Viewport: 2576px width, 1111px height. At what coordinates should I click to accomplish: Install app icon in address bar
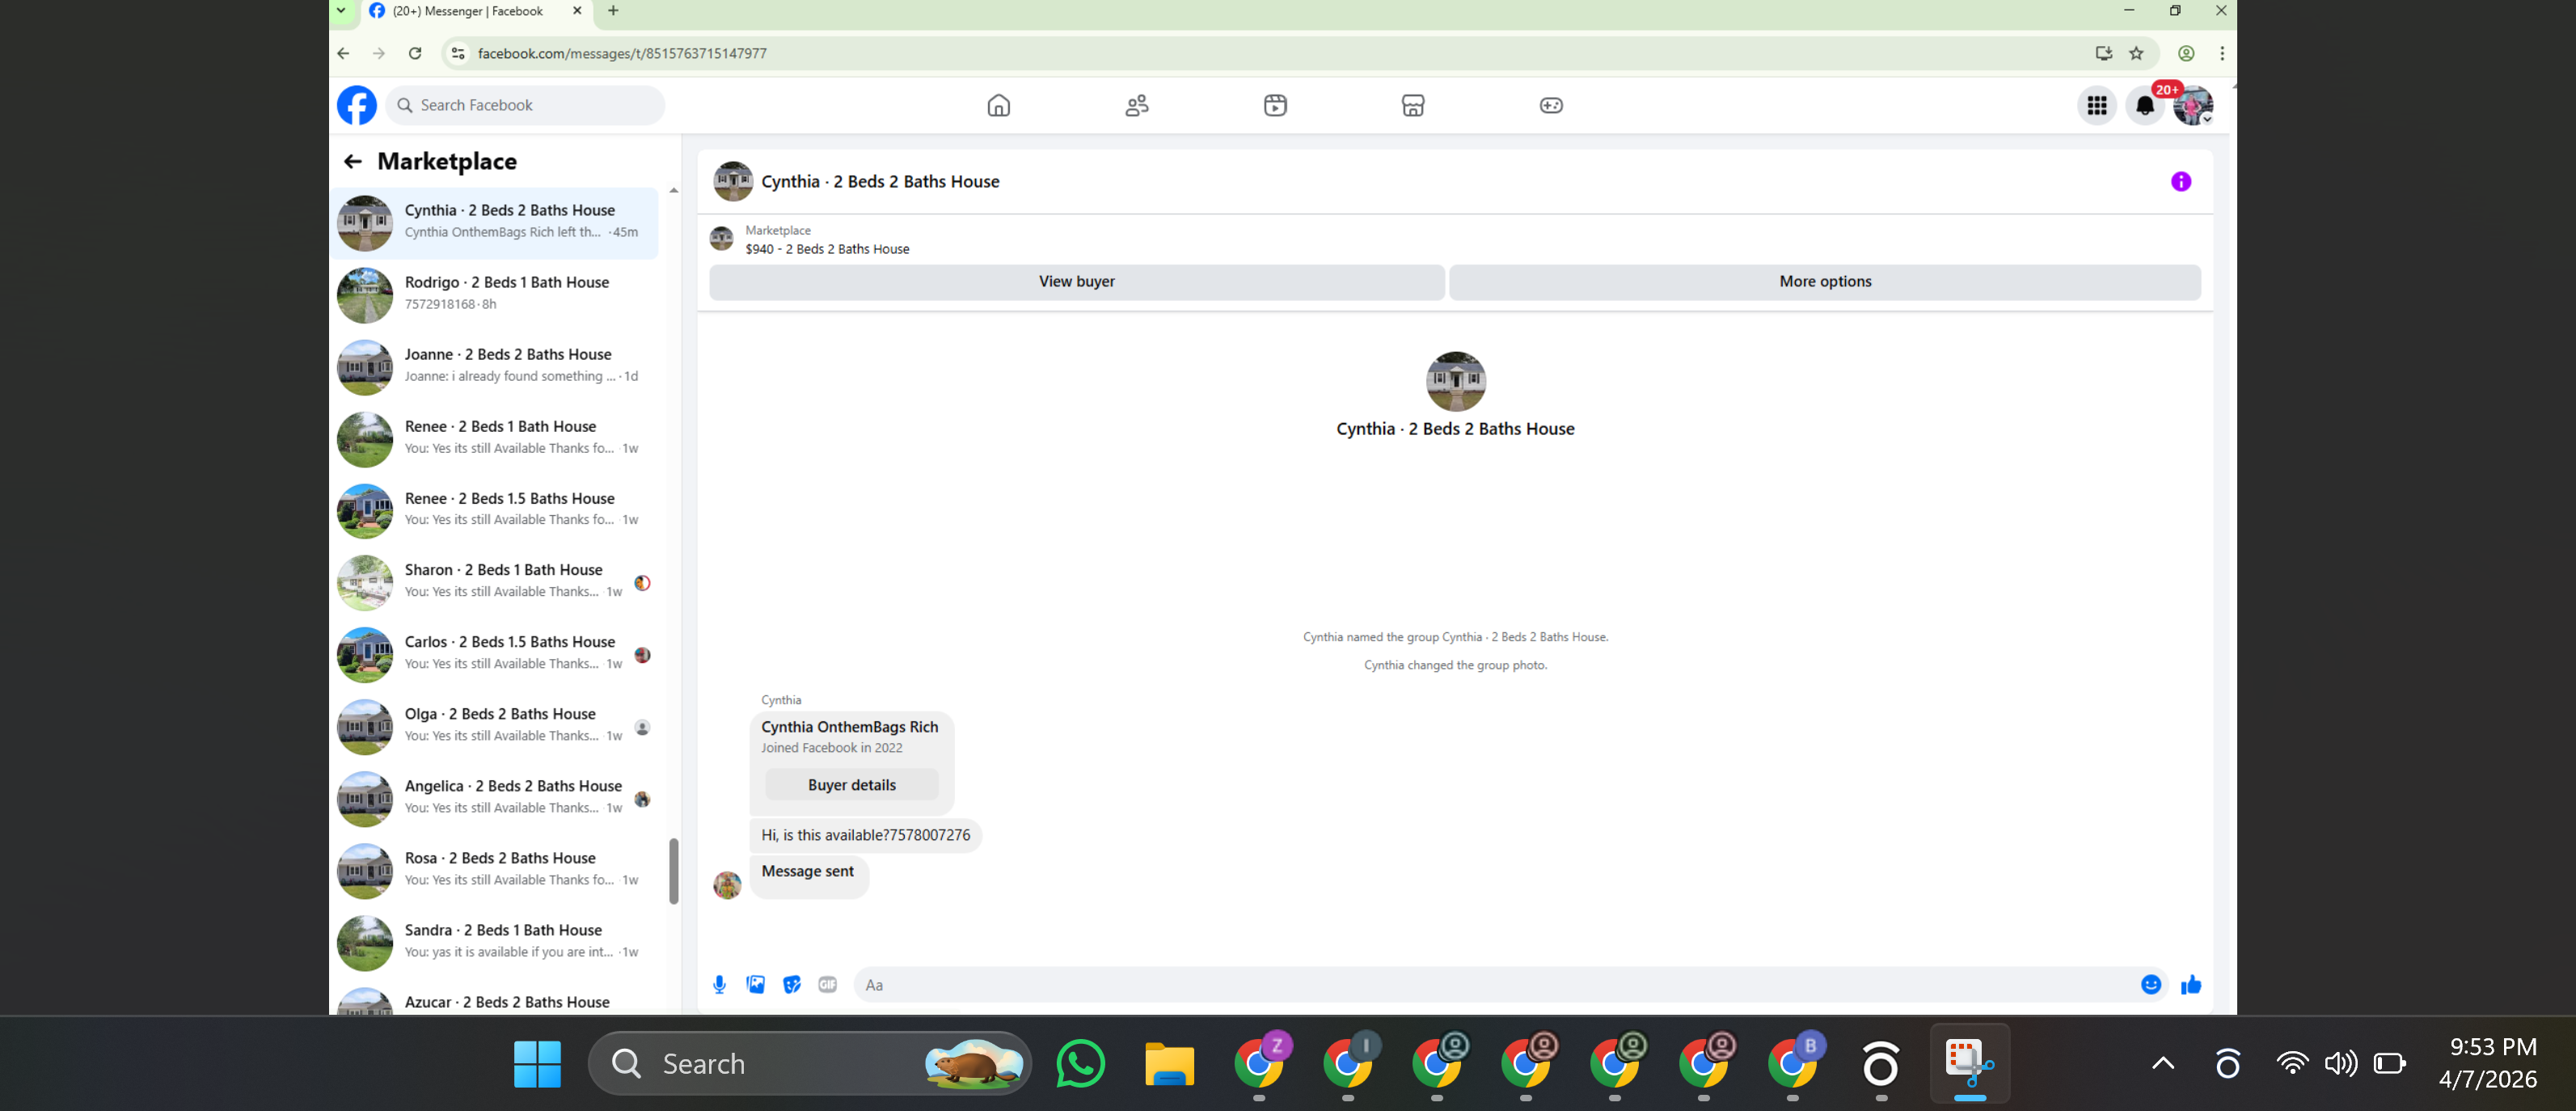coord(2104,53)
